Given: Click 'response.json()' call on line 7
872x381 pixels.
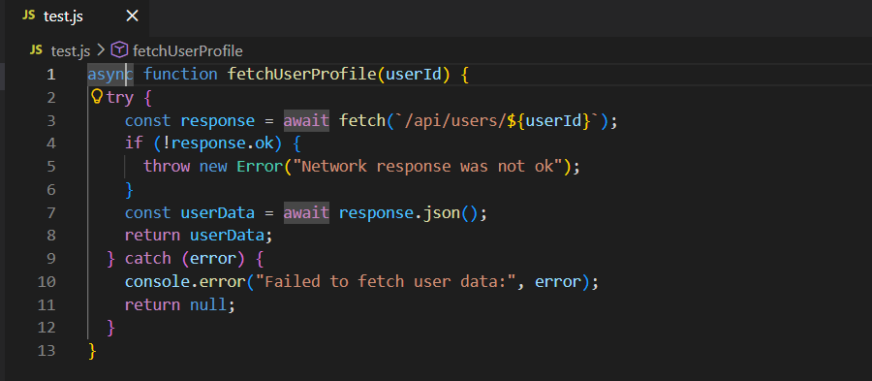Looking at the screenshot, I should (409, 213).
